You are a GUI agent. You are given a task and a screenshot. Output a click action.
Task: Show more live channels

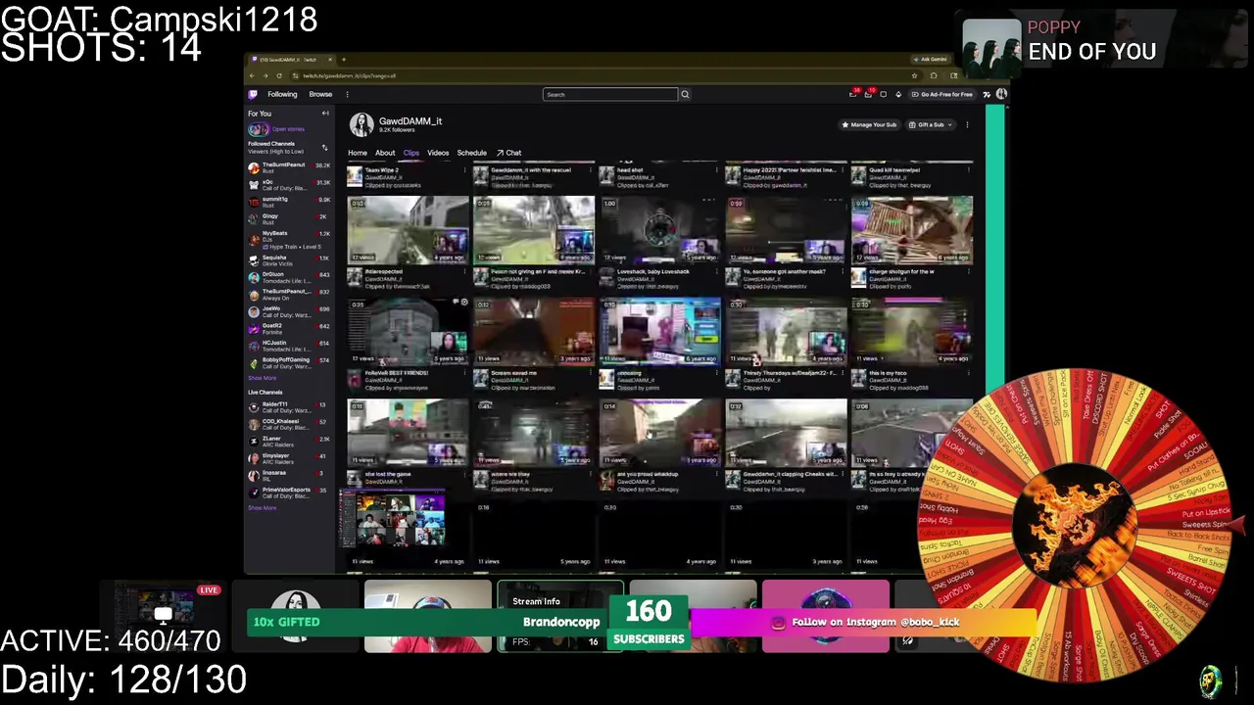(262, 507)
